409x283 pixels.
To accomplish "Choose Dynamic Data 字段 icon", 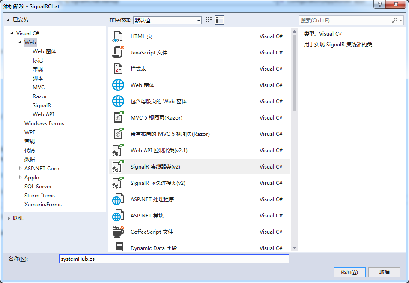I will [120, 247].
